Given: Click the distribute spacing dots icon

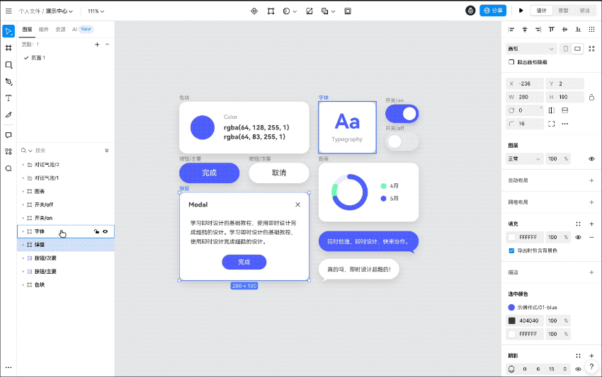Looking at the screenshot, I should pyautogui.click(x=591, y=29).
